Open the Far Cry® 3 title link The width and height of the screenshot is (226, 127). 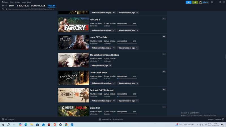[x=95, y=19]
